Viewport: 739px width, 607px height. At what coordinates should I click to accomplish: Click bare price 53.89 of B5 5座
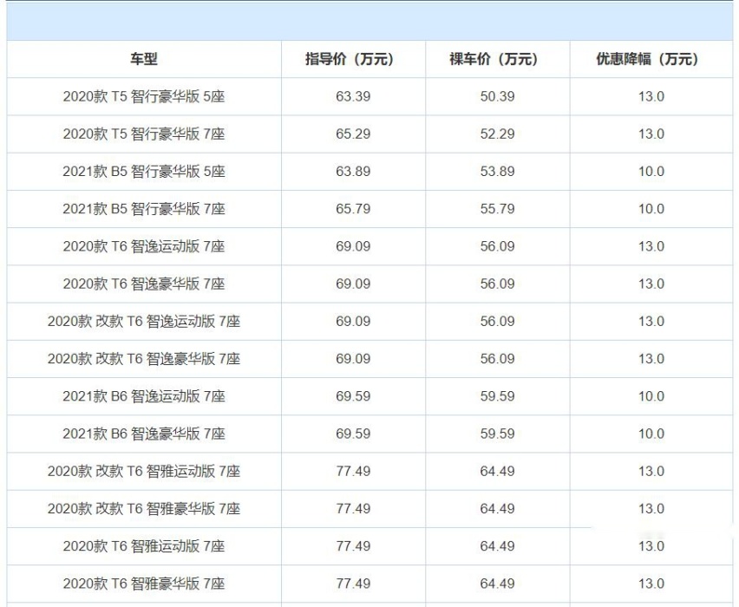(497, 172)
